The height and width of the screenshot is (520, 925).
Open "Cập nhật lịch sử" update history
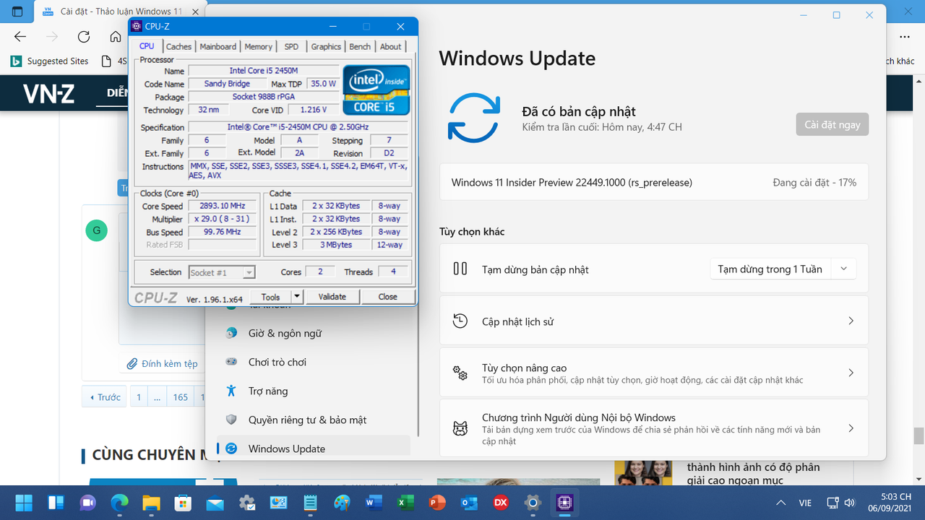(x=654, y=321)
